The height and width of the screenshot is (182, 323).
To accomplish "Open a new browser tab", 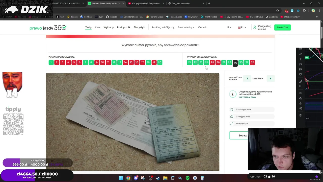I will coord(209,4).
